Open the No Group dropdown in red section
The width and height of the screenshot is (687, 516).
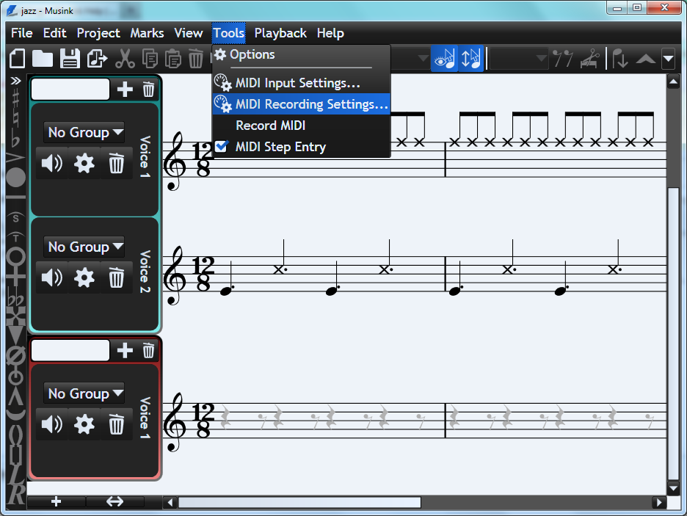pyautogui.click(x=84, y=393)
